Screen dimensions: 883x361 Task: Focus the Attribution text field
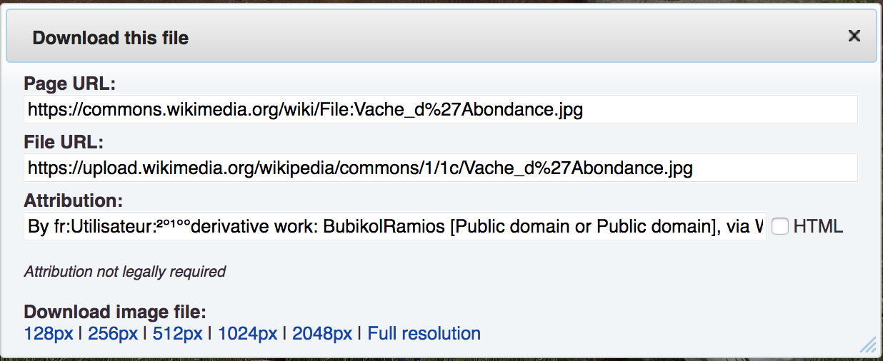(x=394, y=227)
